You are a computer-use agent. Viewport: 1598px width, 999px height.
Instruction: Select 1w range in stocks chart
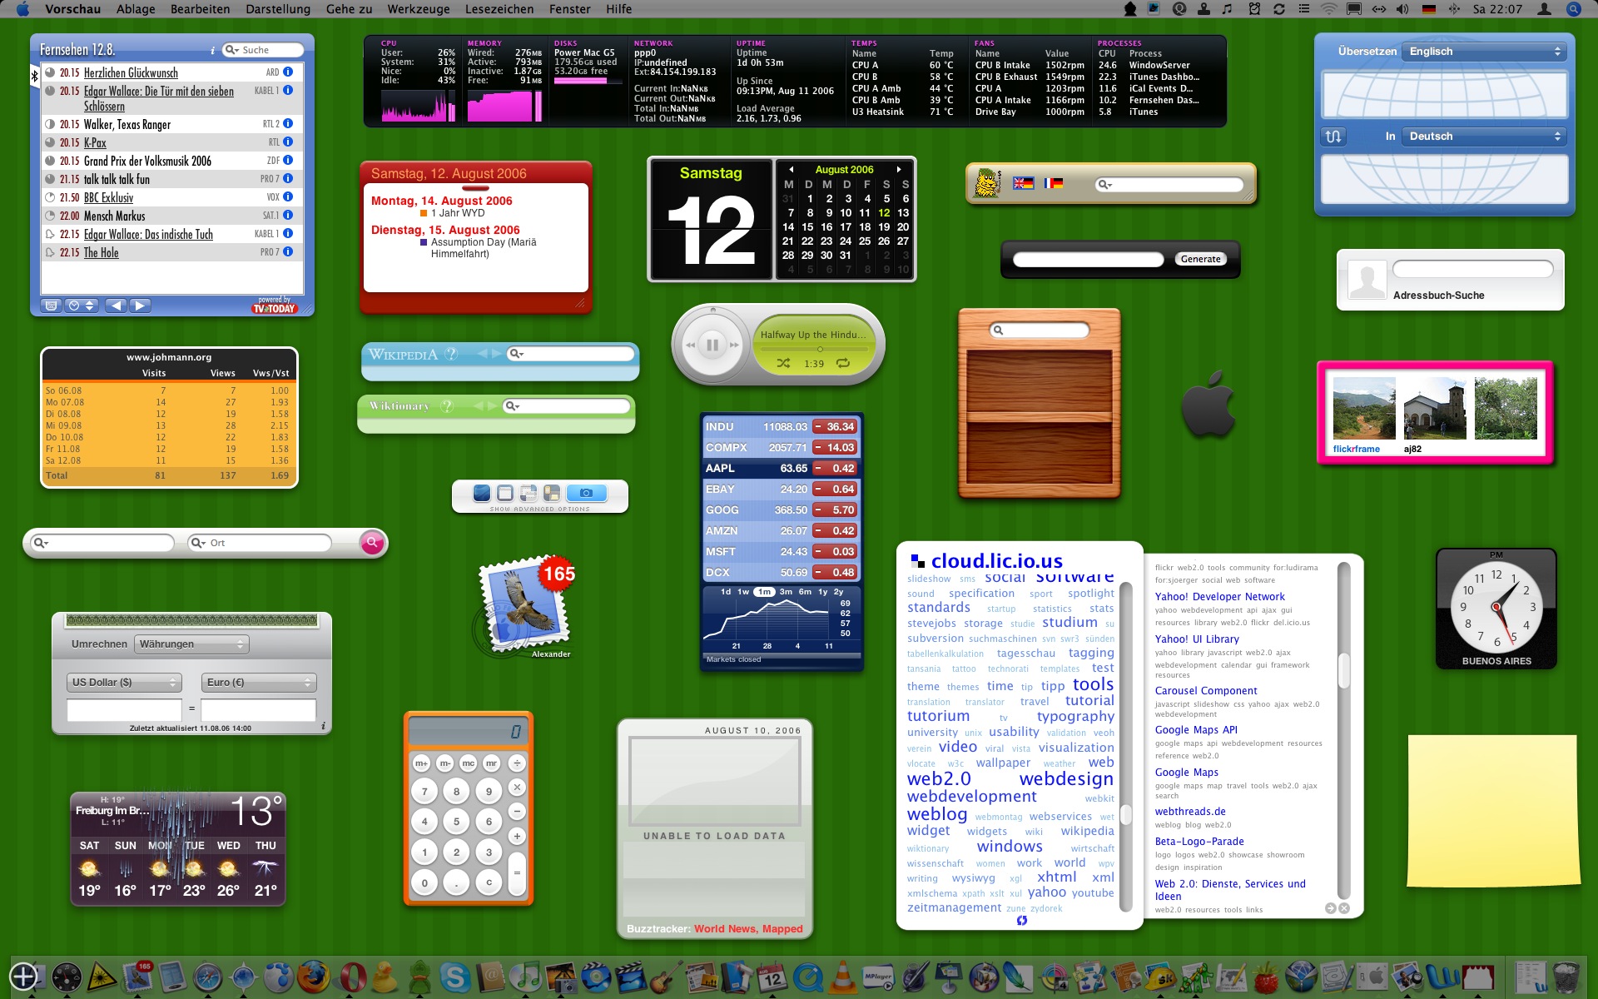click(x=743, y=592)
